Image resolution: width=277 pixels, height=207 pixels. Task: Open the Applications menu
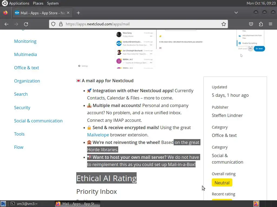(x=19, y=3)
